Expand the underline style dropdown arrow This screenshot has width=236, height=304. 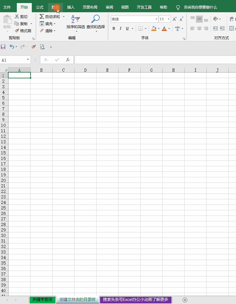click(132, 28)
